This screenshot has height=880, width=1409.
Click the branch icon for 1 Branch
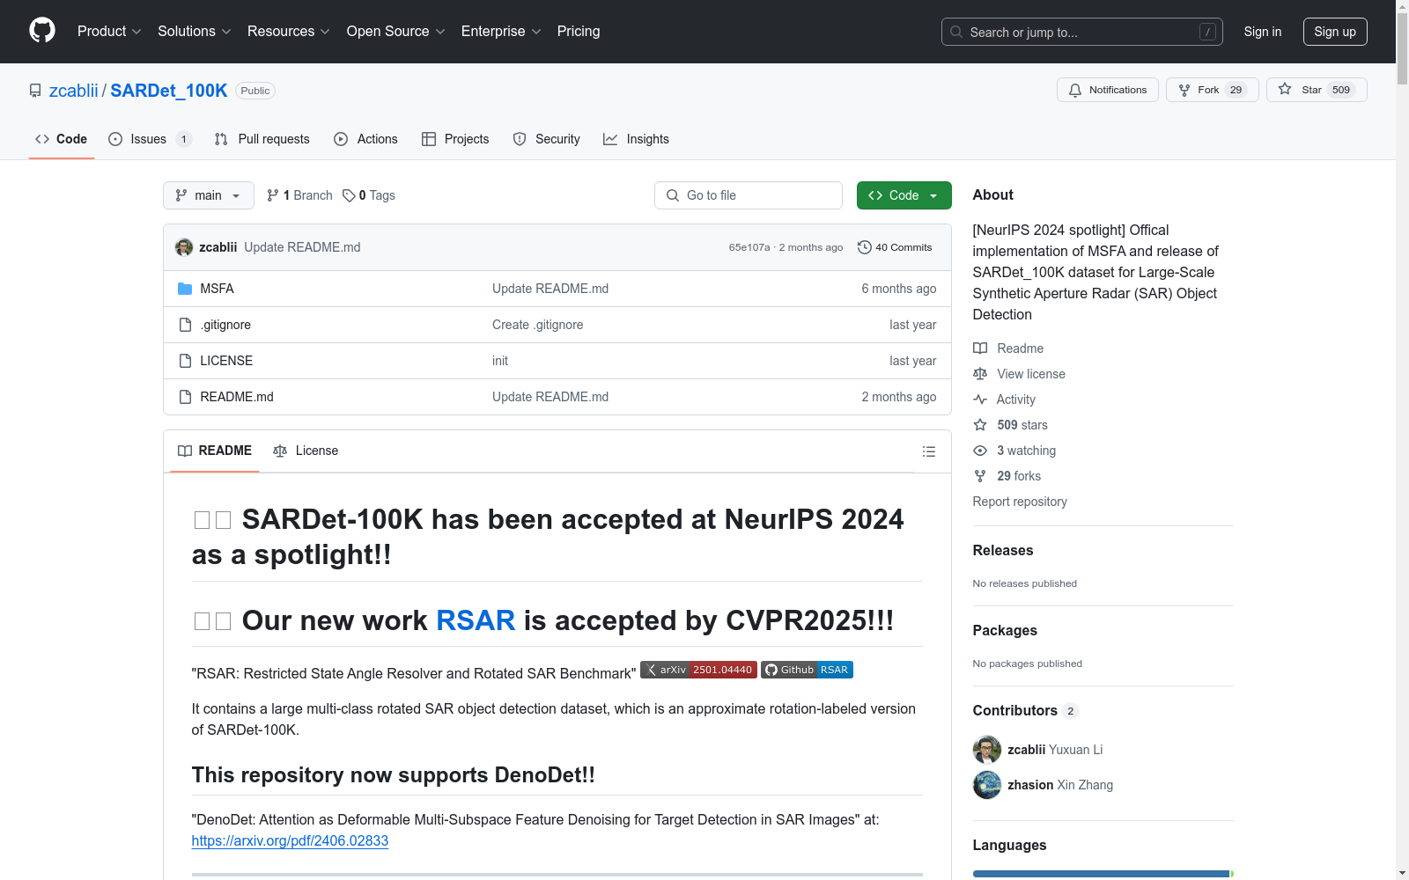tap(273, 195)
